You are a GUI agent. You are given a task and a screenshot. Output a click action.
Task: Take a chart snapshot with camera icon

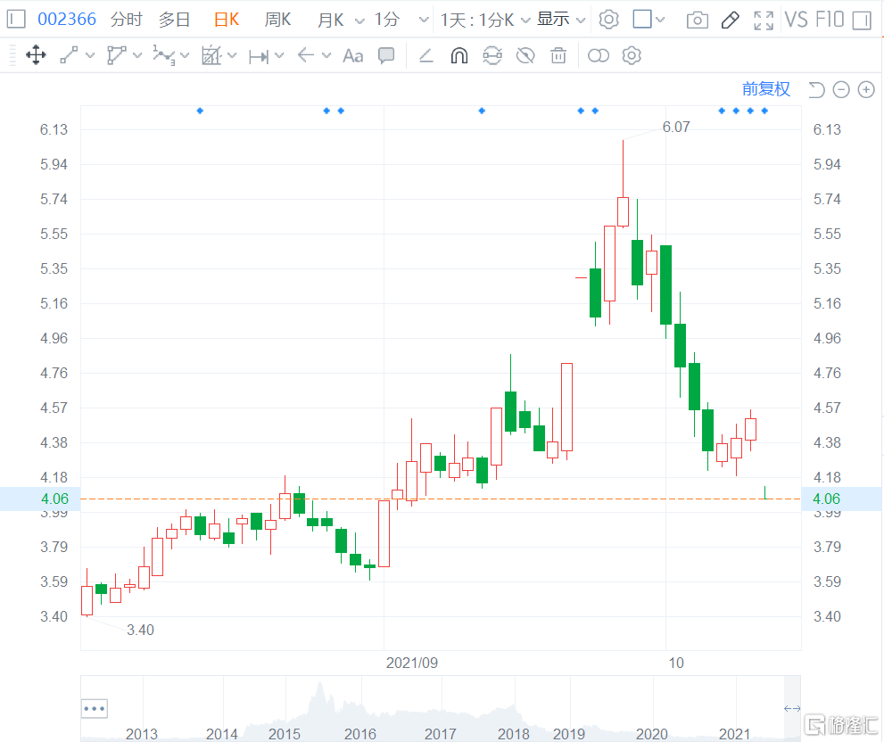coord(698,21)
